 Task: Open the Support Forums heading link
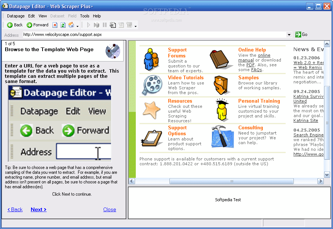coord(177,53)
